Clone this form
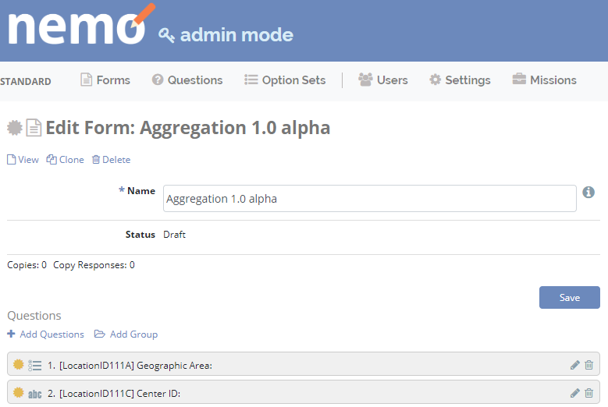Viewport: 608px width, 407px height. point(65,160)
